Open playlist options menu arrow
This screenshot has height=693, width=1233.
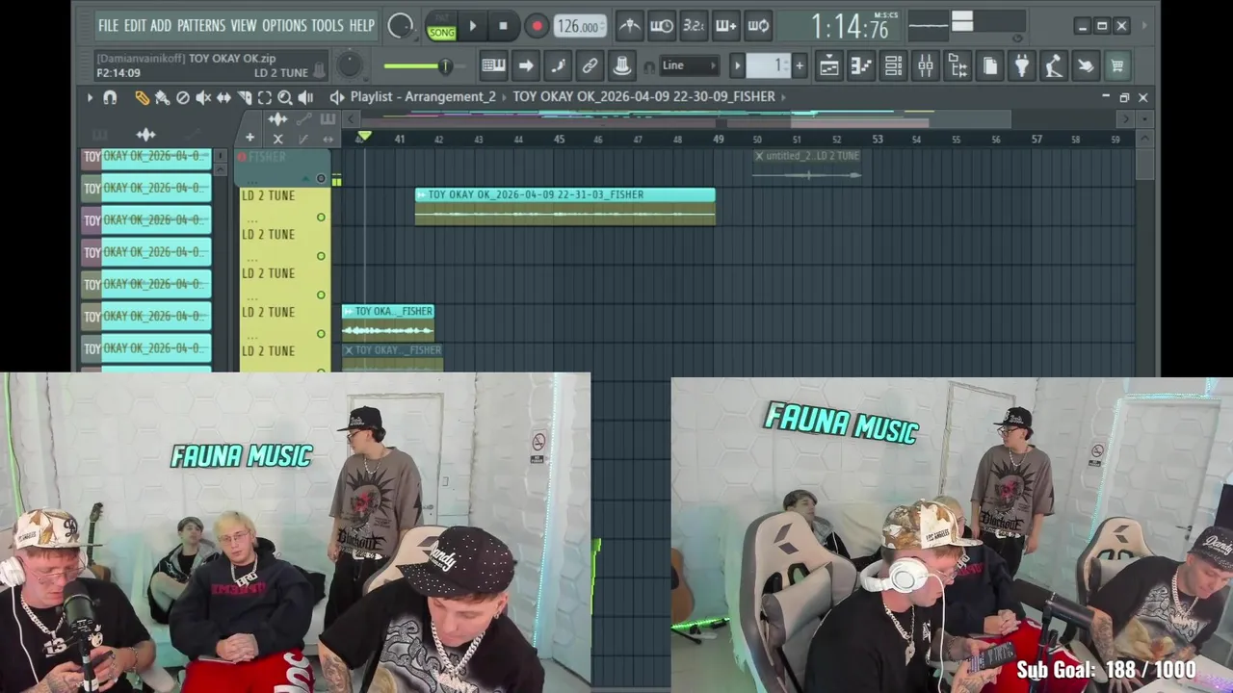[x=90, y=97]
